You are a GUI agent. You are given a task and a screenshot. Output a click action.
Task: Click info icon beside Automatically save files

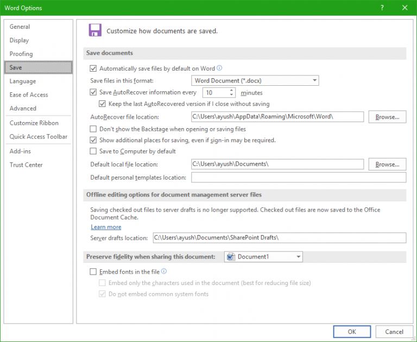tap(220, 68)
